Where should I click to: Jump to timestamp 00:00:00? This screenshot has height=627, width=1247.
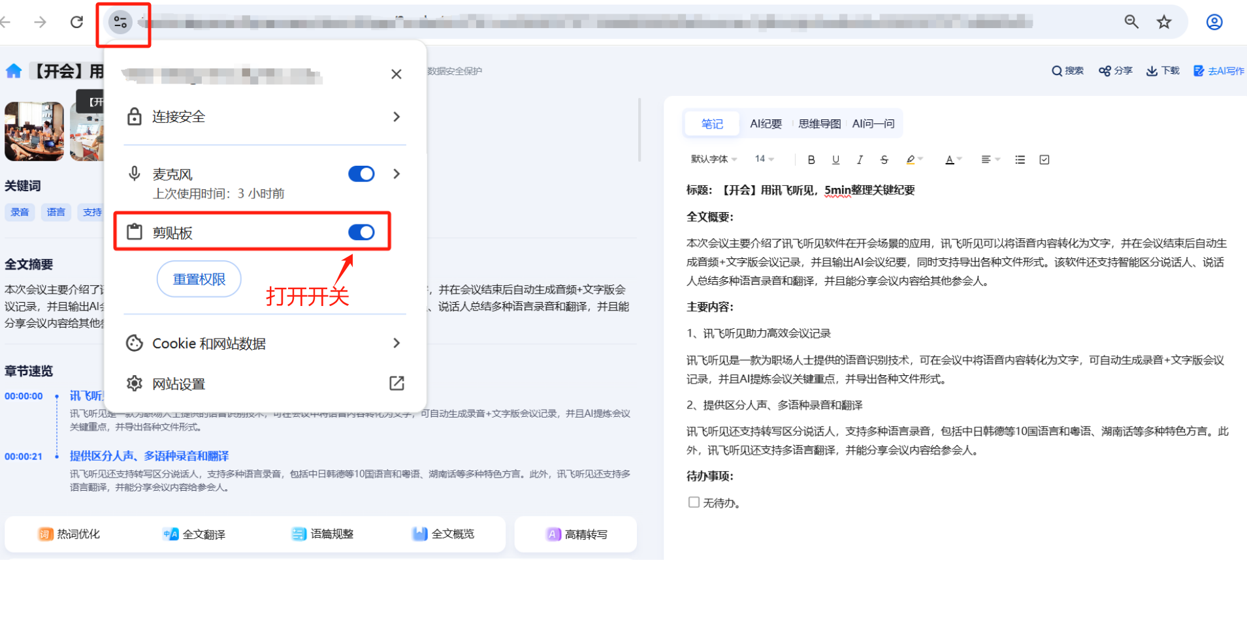[x=24, y=396]
